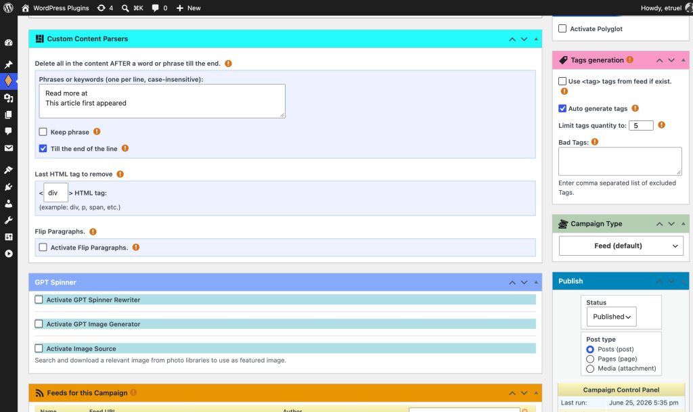Collapse the Tags generation panel
Image resolution: width=693 pixels, height=412 pixels.
pos(684,60)
